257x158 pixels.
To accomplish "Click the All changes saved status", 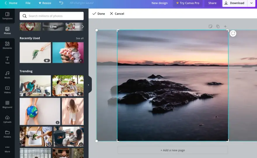I will pyautogui.click(x=81, y=3).
